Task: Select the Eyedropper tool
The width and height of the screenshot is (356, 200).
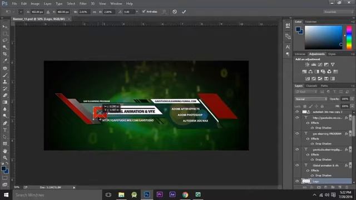Action: [x=5, y=61]
